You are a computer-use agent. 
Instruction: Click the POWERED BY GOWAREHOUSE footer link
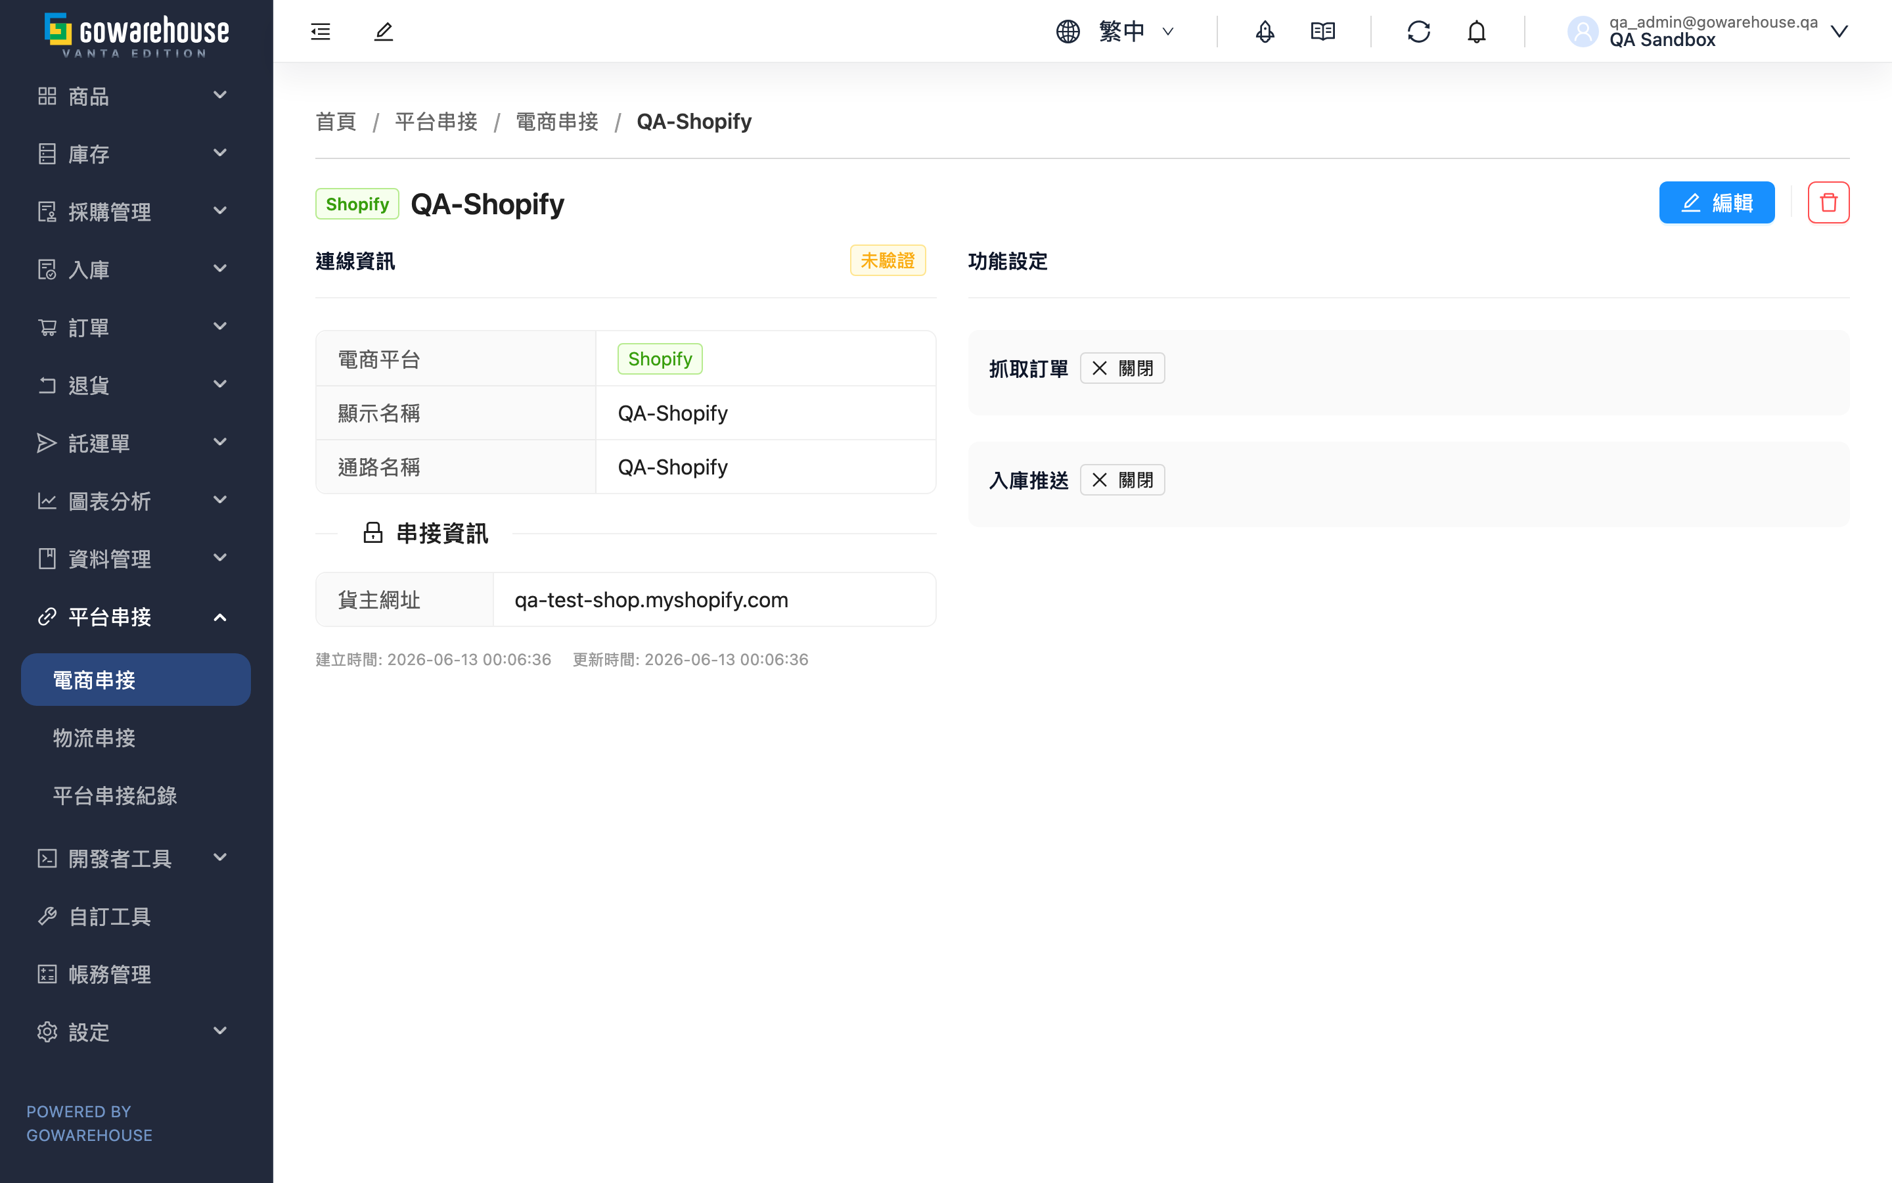coord(89,1123)
